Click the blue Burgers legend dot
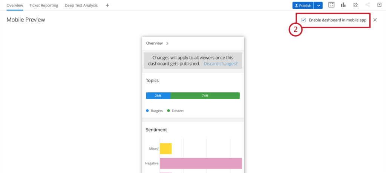This screenshot has height=173, width=386. click(x=147, y=111)
